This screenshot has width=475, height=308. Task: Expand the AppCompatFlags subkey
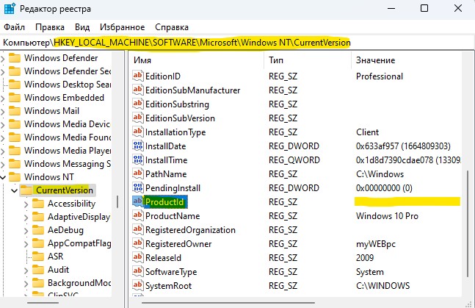[26, 244]
